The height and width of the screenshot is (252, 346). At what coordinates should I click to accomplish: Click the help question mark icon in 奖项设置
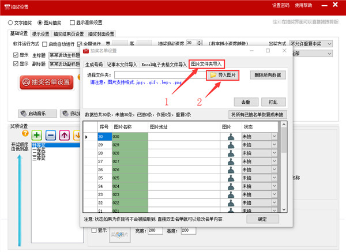[x=25, y=134]
